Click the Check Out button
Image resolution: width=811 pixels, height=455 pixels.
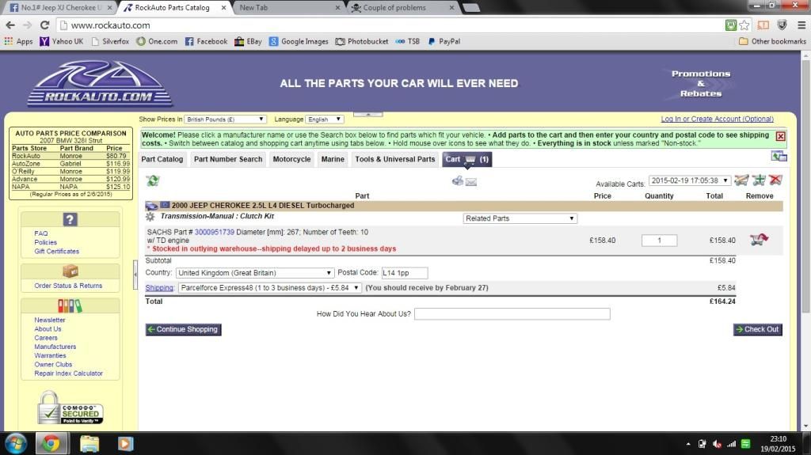(757, 329)
